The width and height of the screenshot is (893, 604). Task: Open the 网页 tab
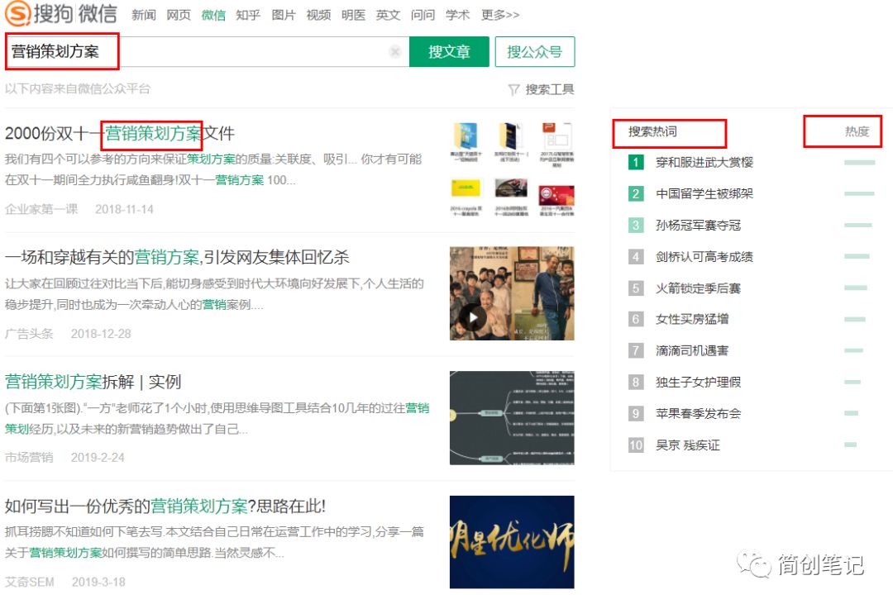(179, 15)
